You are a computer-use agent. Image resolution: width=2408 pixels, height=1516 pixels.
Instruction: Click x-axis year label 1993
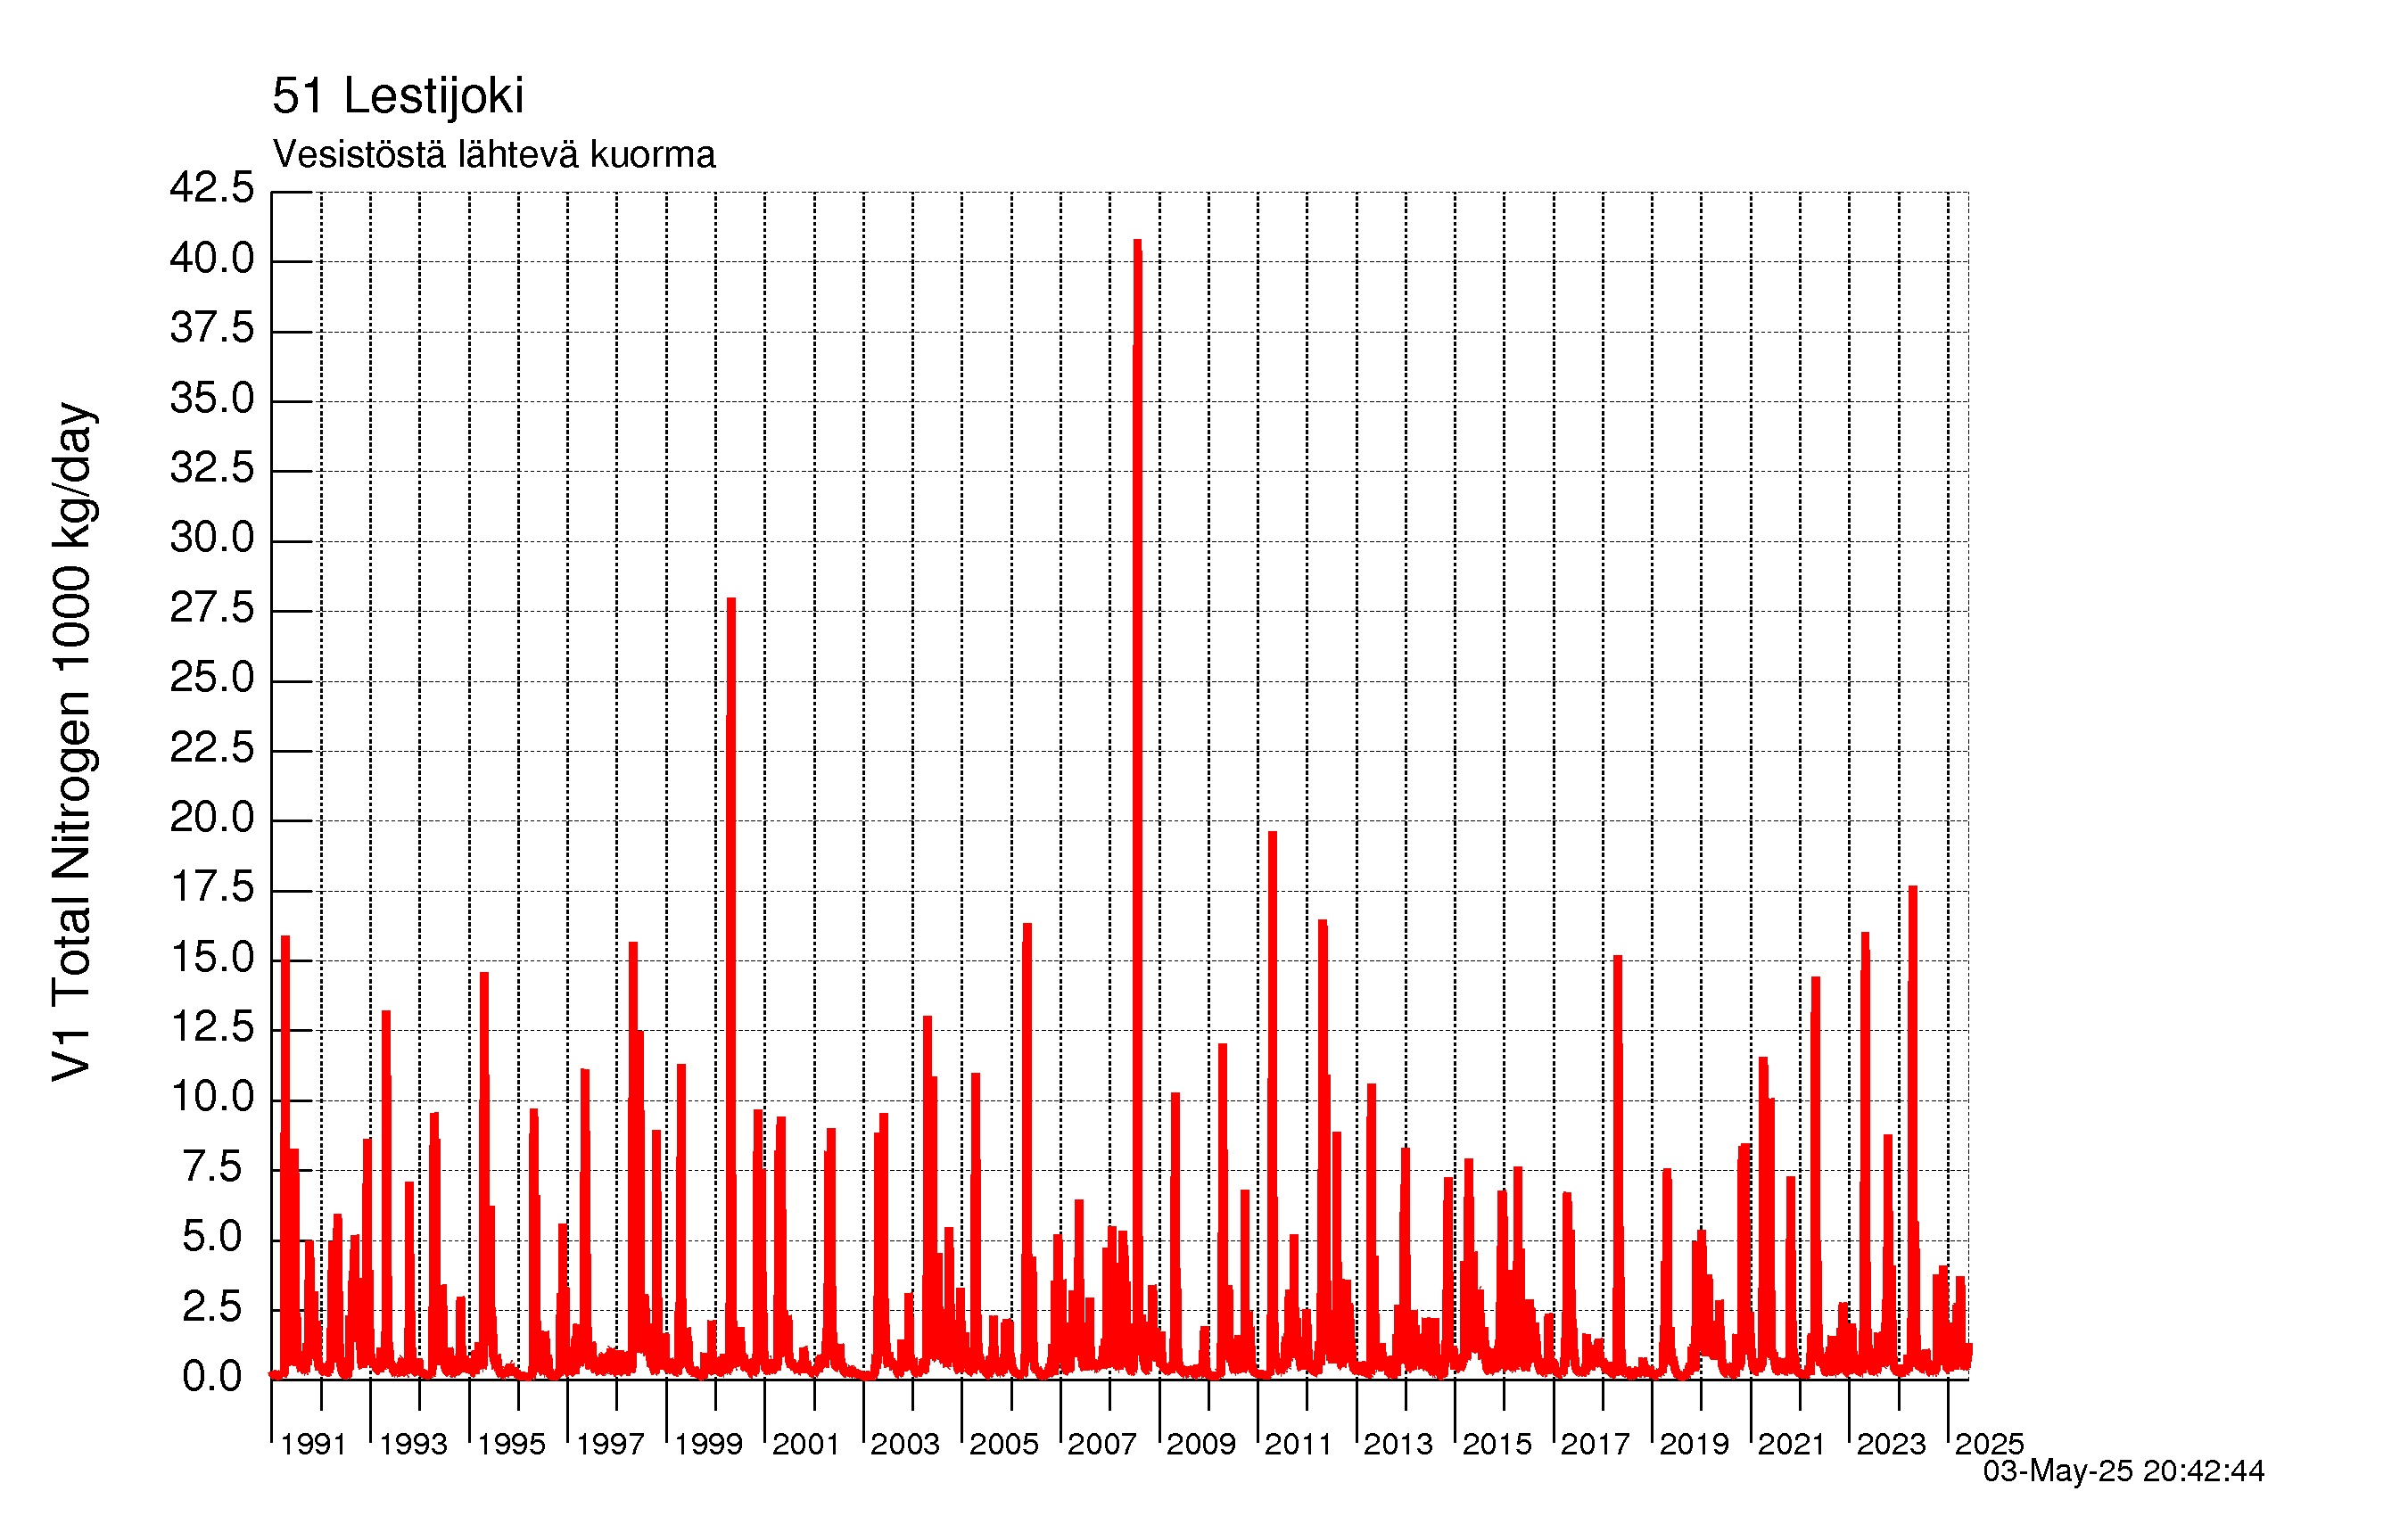[412, 1444]
